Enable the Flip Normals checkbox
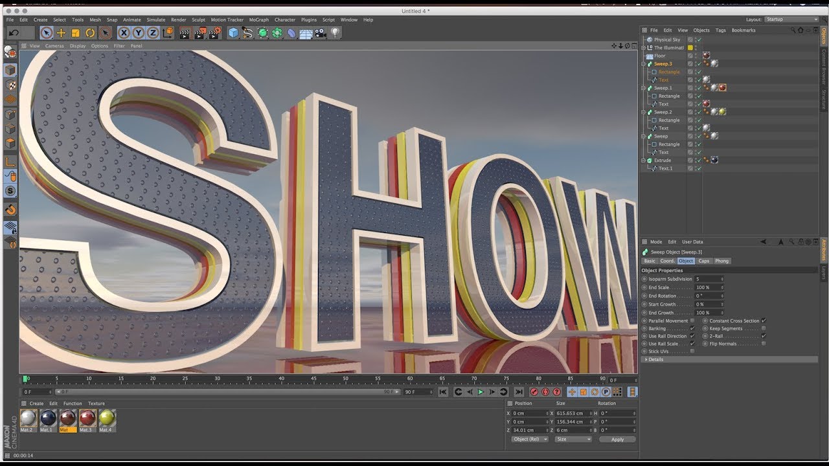The width and height of the screenshot is (829, 466). [764, 344]
